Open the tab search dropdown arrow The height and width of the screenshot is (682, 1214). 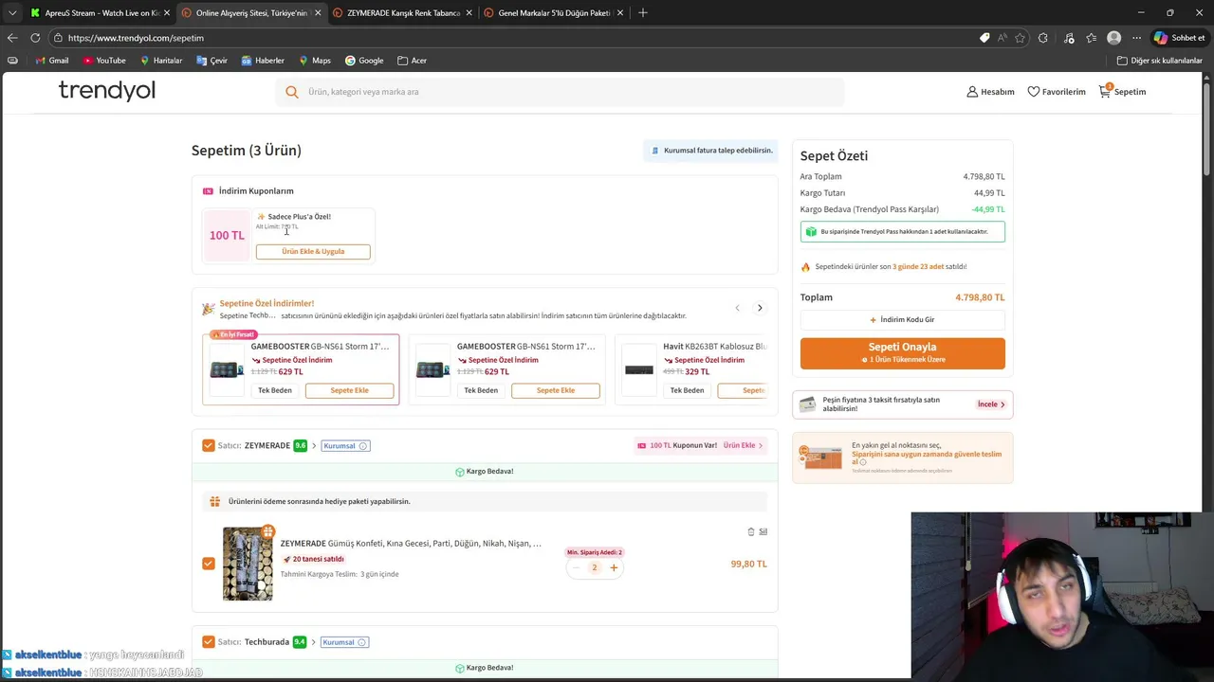pos(11,13)
